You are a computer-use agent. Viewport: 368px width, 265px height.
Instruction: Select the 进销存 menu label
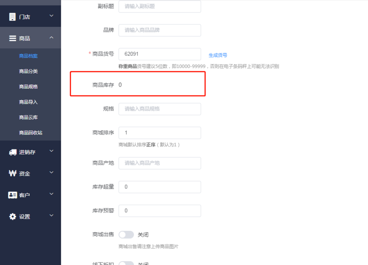click(x=27, y=152)
